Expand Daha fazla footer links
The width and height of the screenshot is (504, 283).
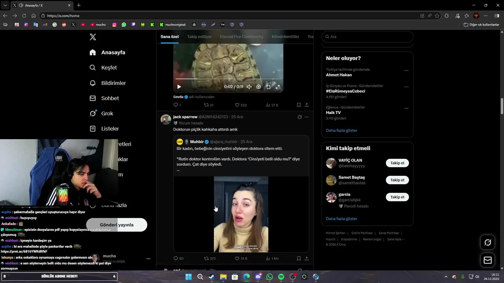pos(396,239)
